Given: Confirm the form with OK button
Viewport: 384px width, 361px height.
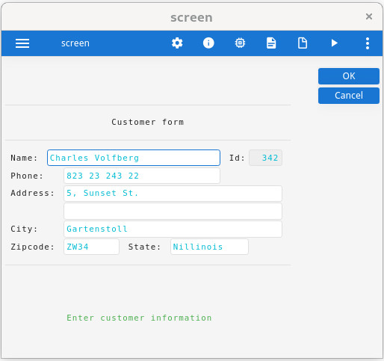Looking at the screenshot, I should point(349,76).
